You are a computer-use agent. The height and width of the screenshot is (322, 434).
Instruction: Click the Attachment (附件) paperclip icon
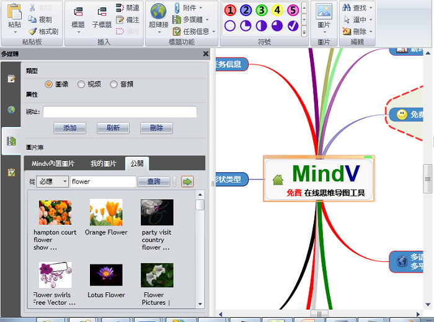pyautogui.click(x=177, y=7)
